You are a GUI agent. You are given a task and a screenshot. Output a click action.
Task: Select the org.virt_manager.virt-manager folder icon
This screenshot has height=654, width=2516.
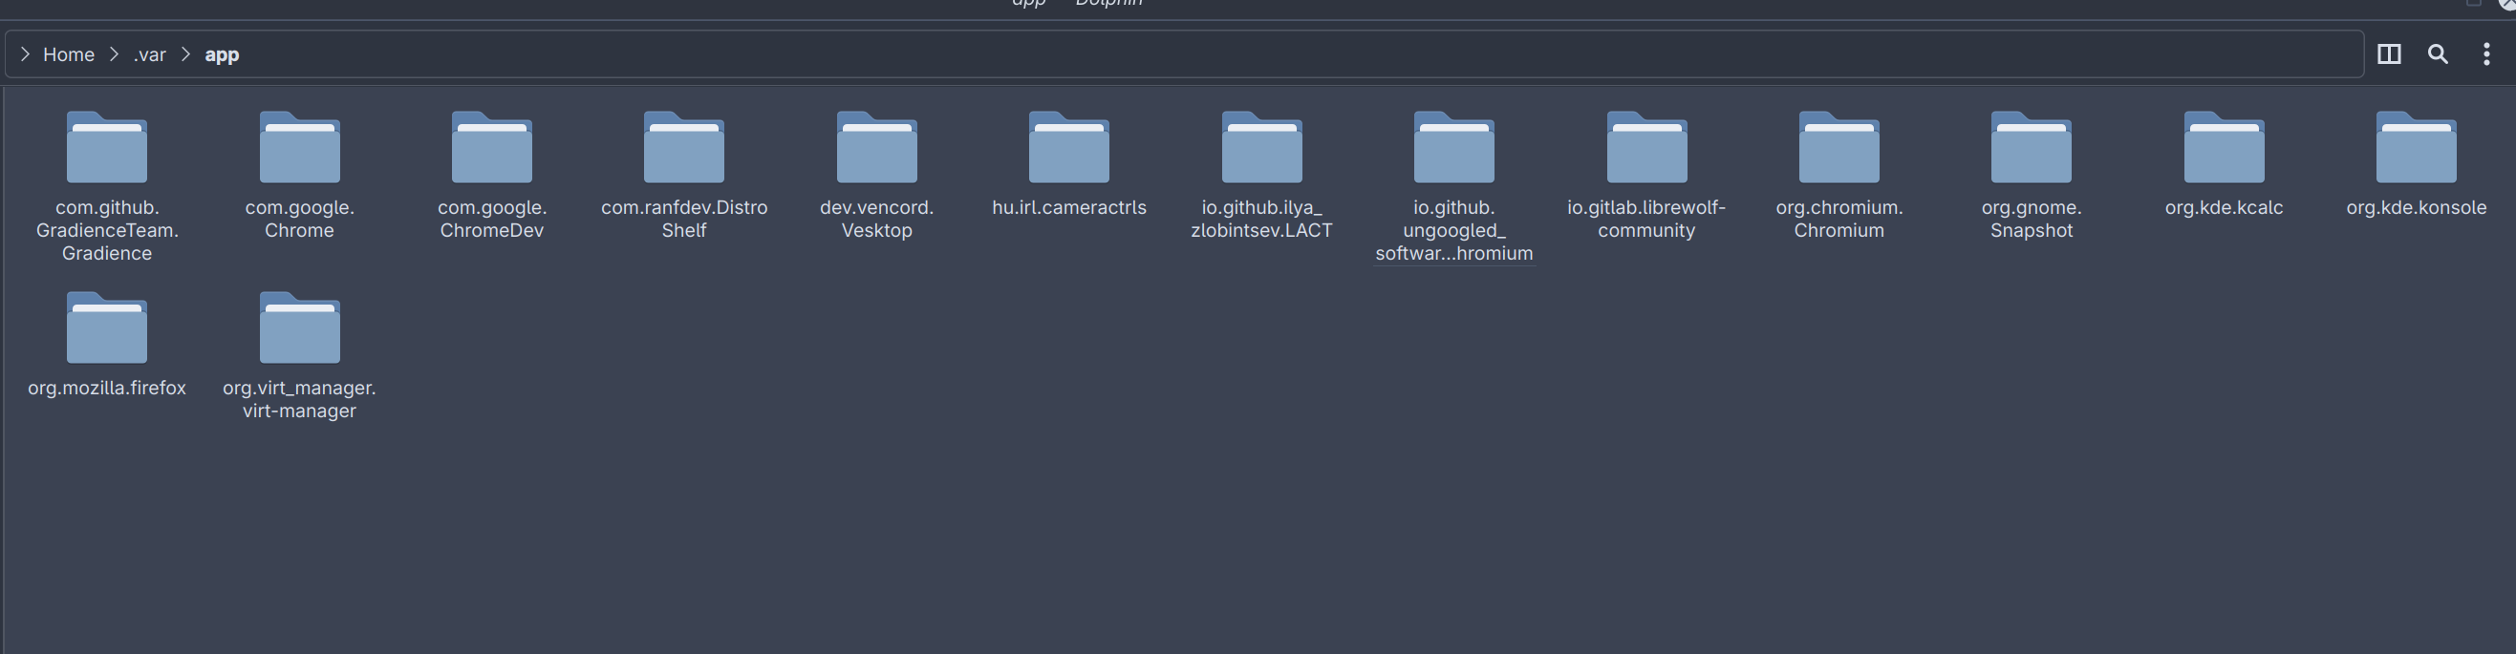pos(300,328)
